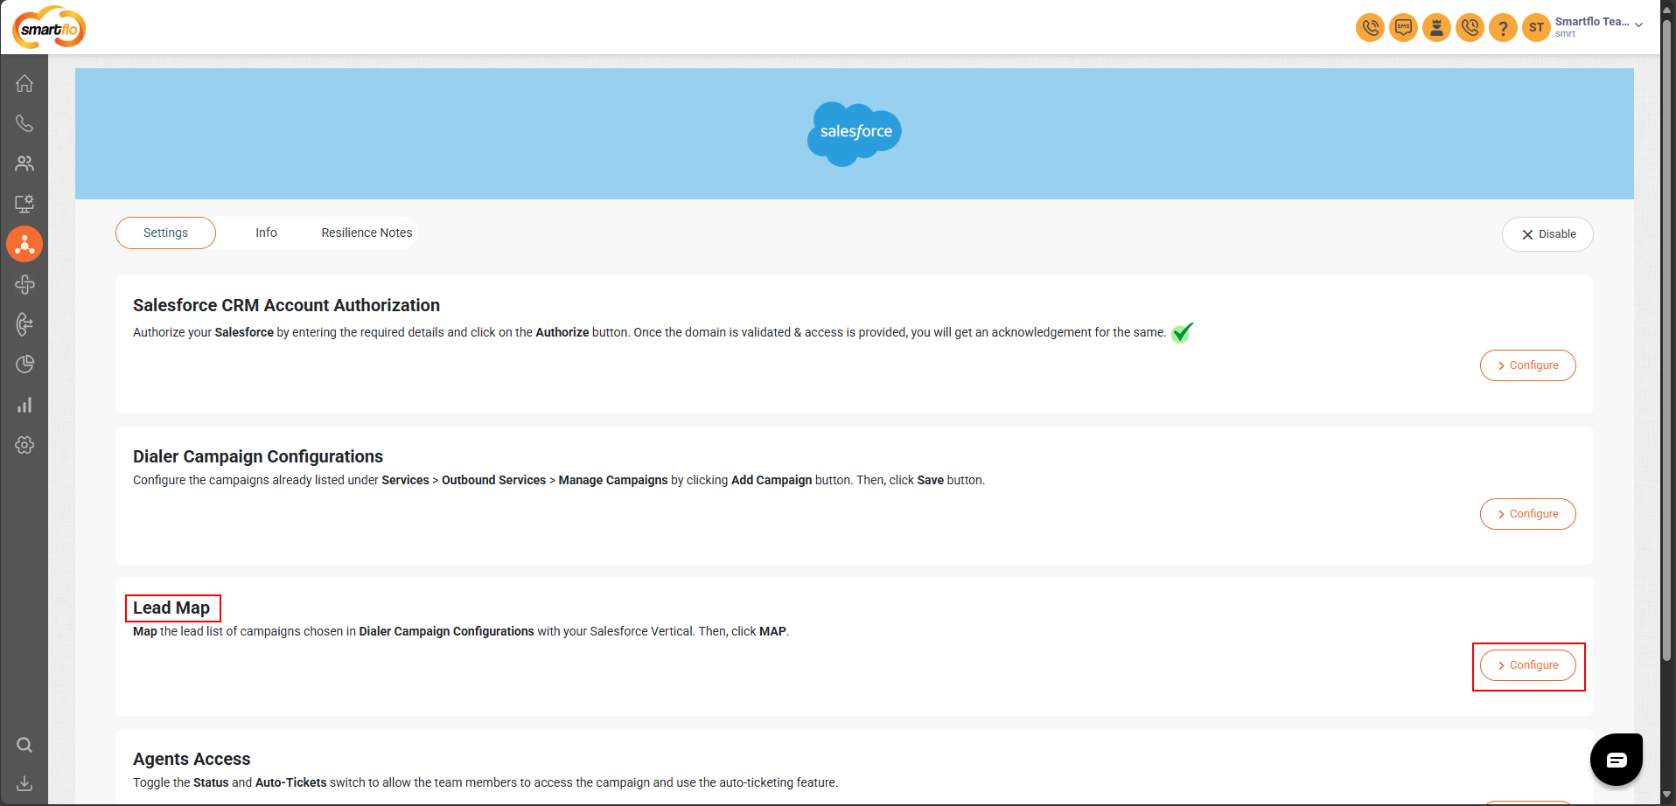Open the pie chart reports icon

[x=24, y=365]
